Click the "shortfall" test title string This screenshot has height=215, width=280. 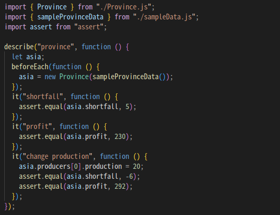click(43, 96)
